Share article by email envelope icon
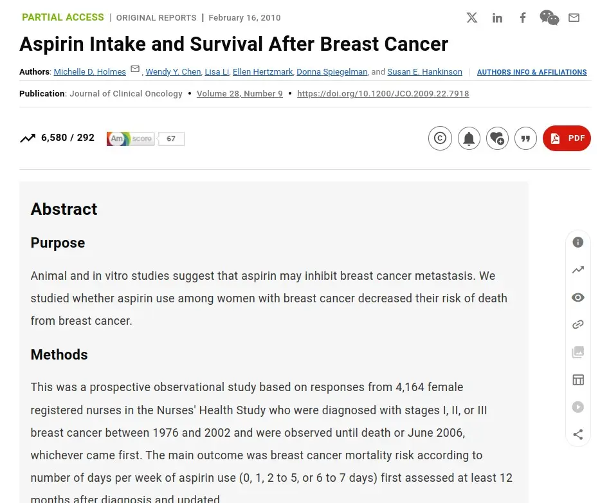This screenshot has width=600, height=503. [x=574, y=17]
